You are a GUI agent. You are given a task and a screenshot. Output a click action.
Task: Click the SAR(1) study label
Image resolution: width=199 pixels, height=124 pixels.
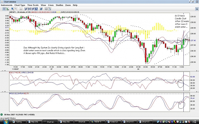point(70,12)
